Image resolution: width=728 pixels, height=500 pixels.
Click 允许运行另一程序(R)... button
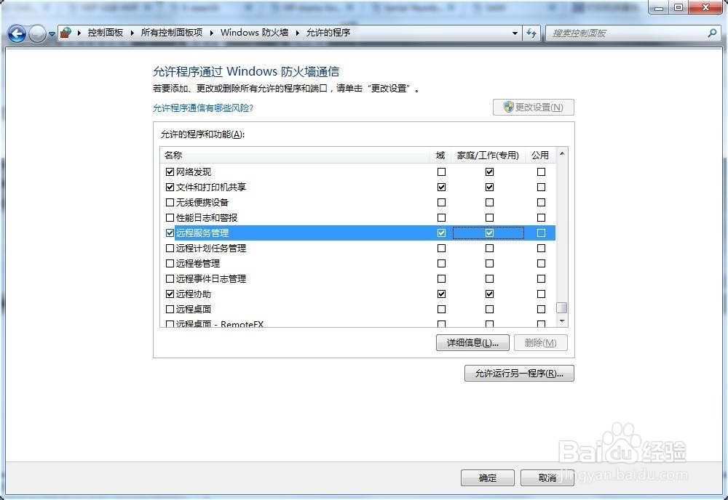pos(519,373)
